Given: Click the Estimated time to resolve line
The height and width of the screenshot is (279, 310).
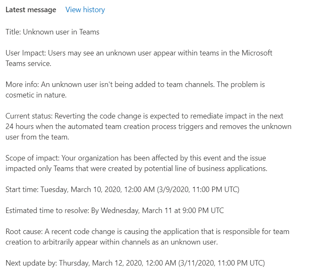Looking at the screenshot, I should tap(115, 211).
